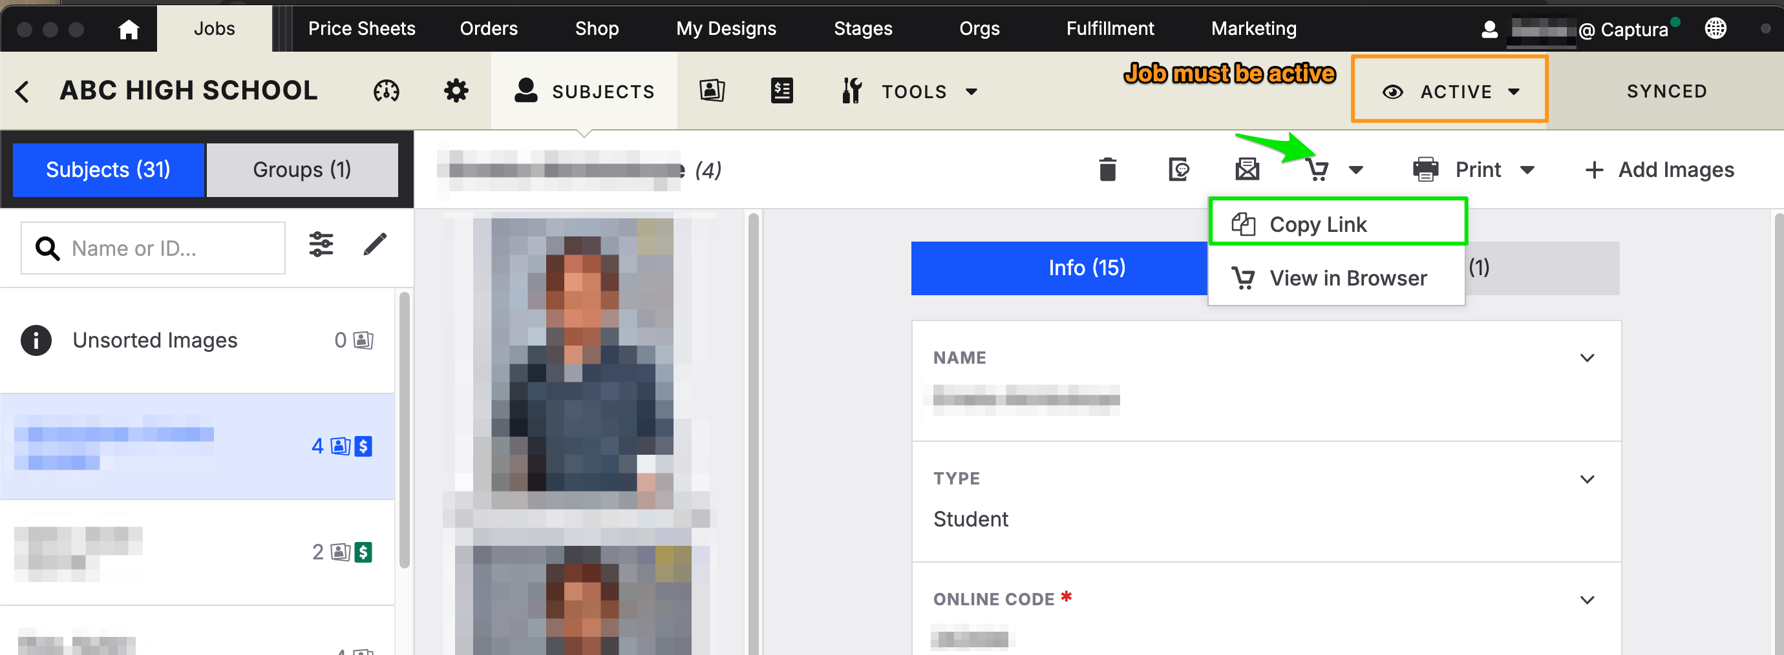Open the subject filter sliders icon
1784x655 pixels.
click(321, 244)
